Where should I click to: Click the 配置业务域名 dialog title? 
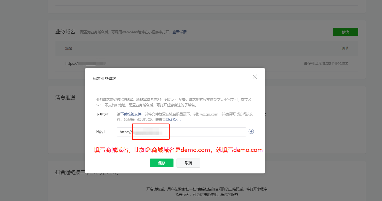click(105, 79)
